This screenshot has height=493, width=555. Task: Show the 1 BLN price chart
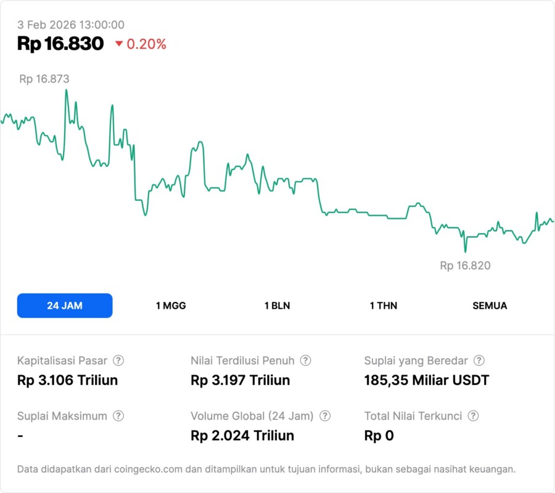pyautogui.click(x=277, y=306)
